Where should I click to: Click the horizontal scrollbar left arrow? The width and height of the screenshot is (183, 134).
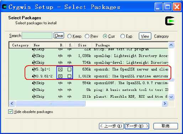12,103
